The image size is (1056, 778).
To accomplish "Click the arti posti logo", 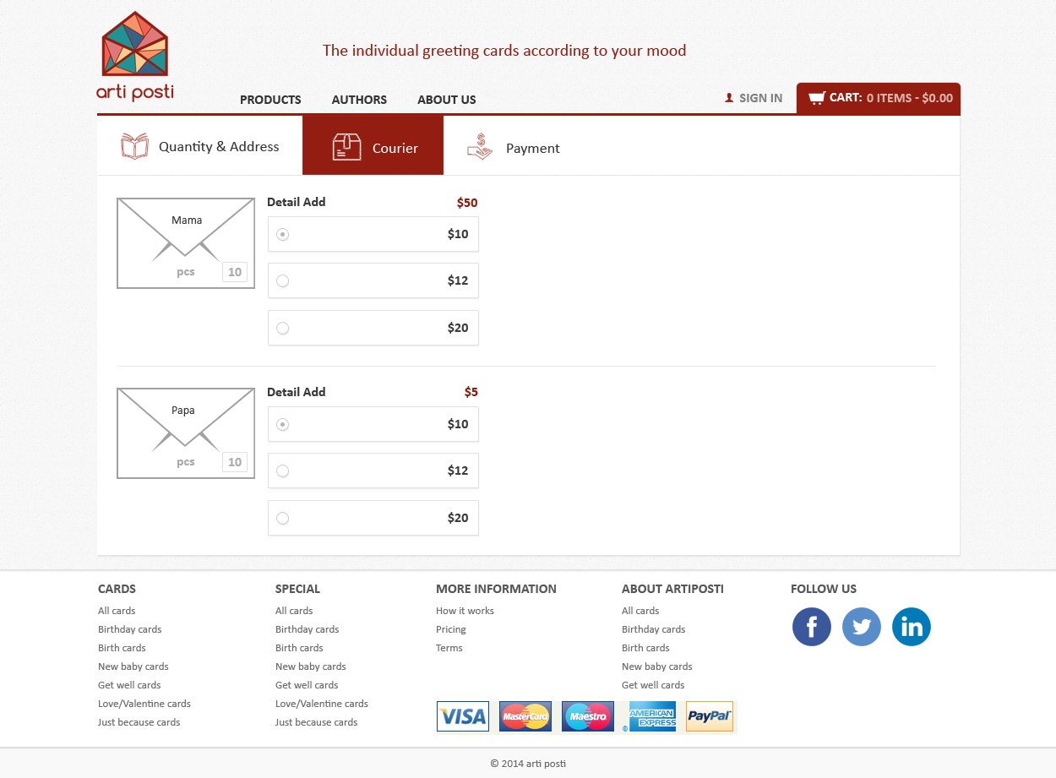I will 135,57.
